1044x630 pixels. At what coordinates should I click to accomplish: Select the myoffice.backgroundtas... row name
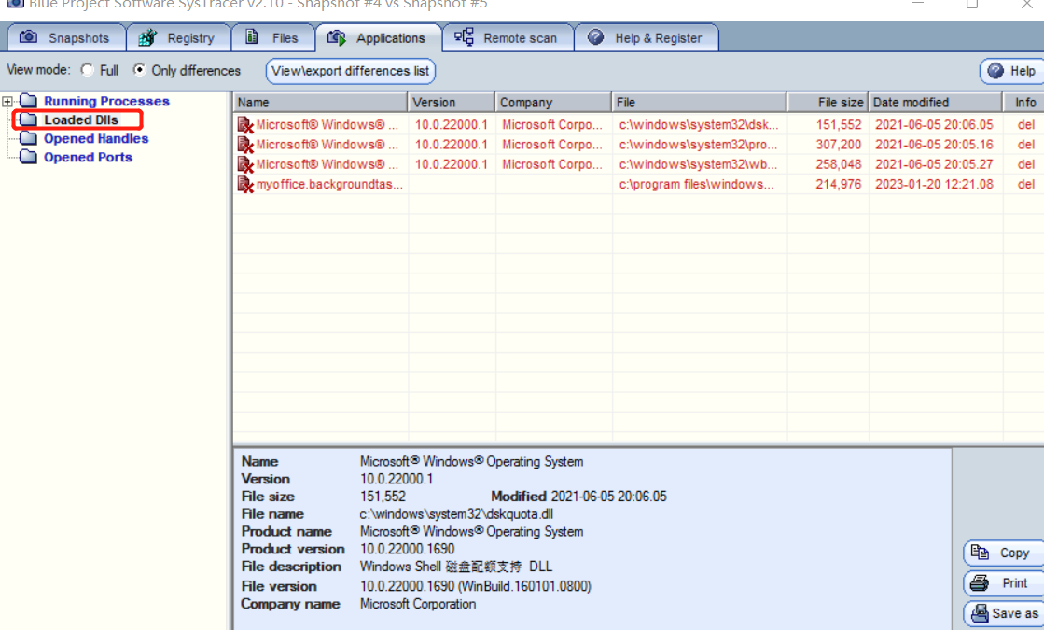coord(329,185)
